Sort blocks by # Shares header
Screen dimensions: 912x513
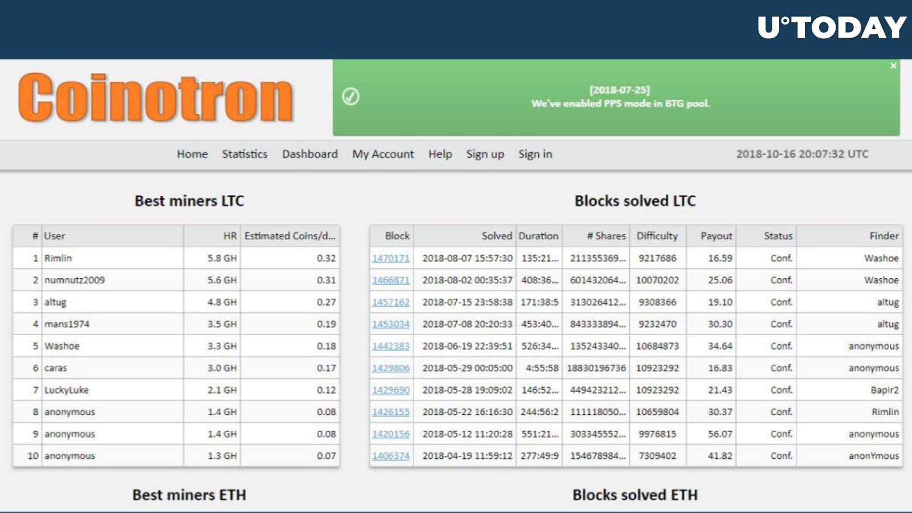[596, 236]
